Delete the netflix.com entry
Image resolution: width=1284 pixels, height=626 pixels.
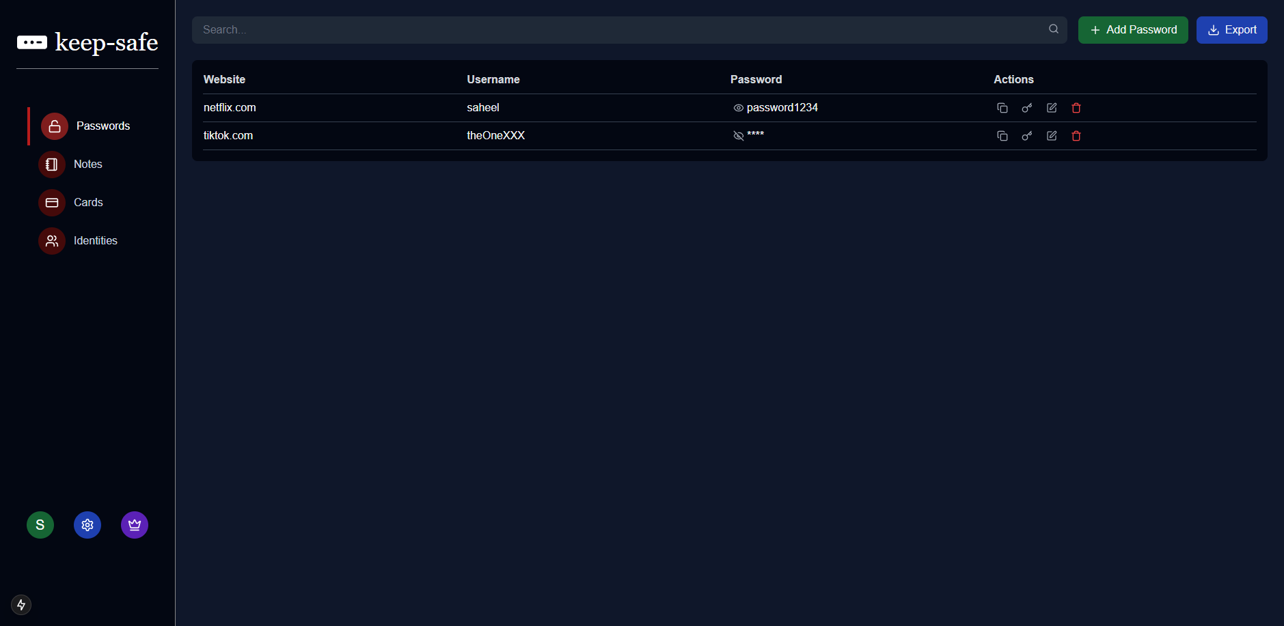(x=1076, y=108)
